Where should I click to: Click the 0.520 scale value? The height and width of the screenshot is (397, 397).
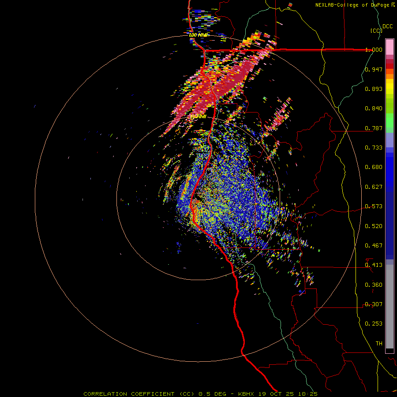(x=374, y=226)
